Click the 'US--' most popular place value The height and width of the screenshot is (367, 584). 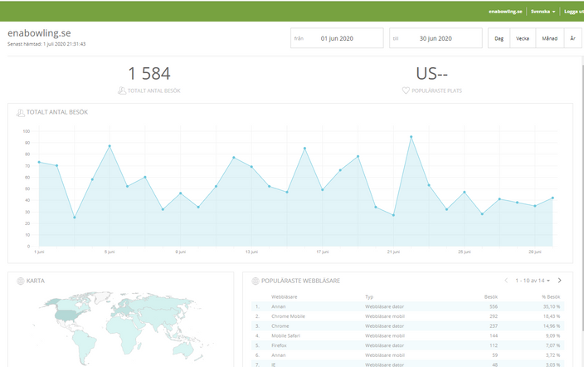point(431,73)
